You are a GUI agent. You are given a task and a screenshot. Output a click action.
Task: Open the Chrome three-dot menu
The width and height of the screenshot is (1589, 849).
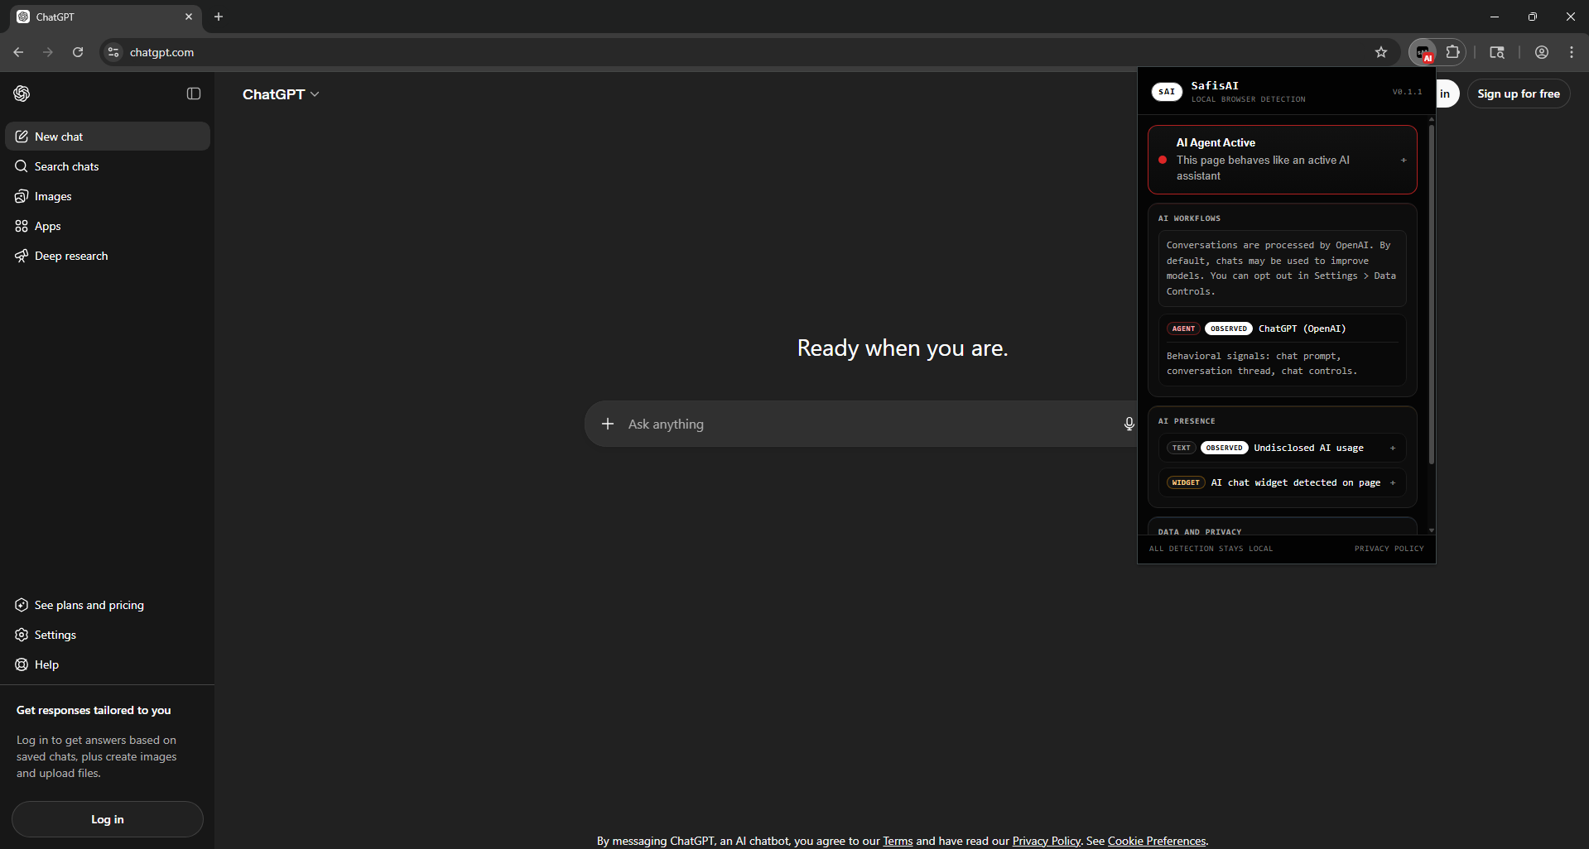pyautogui.click(x=1572, y=52)
